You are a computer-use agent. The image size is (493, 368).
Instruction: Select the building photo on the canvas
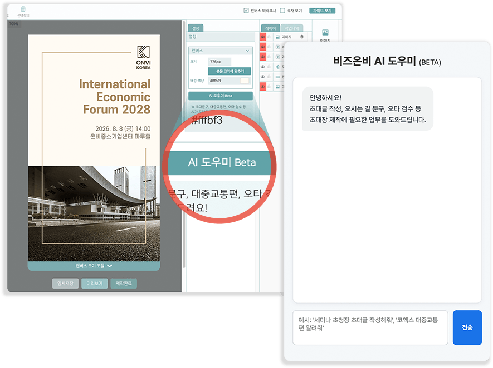pyautogui.click(x=94, y=213)
